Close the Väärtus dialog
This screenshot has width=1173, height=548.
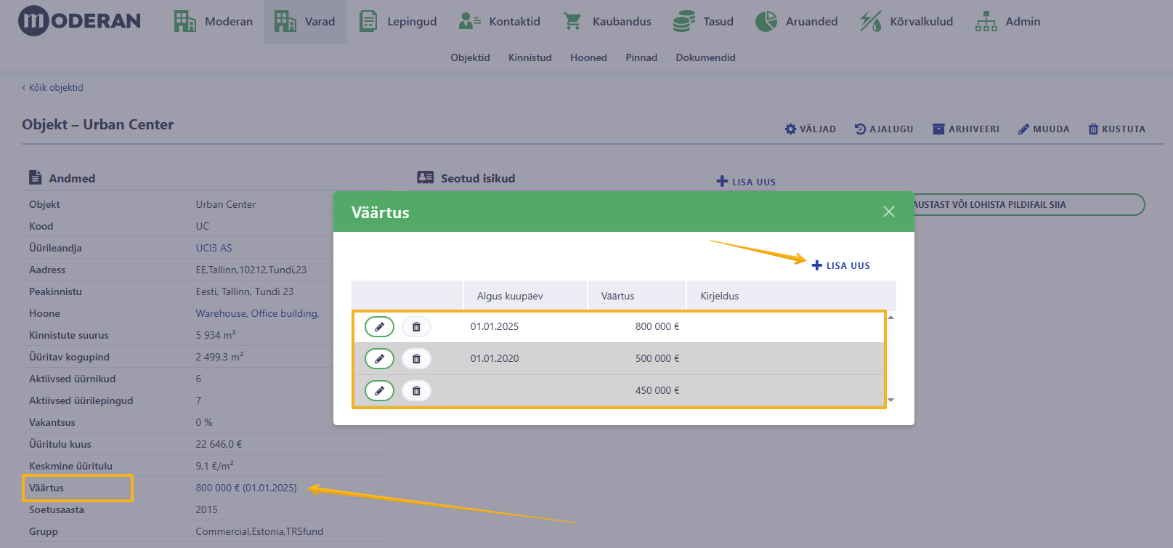click(889, 211)
